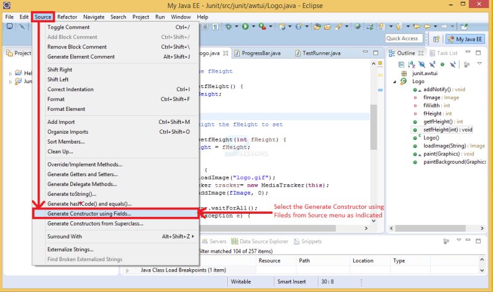
Task: Click the Outline horizontal scrollbar
Action: click(430, 228)
